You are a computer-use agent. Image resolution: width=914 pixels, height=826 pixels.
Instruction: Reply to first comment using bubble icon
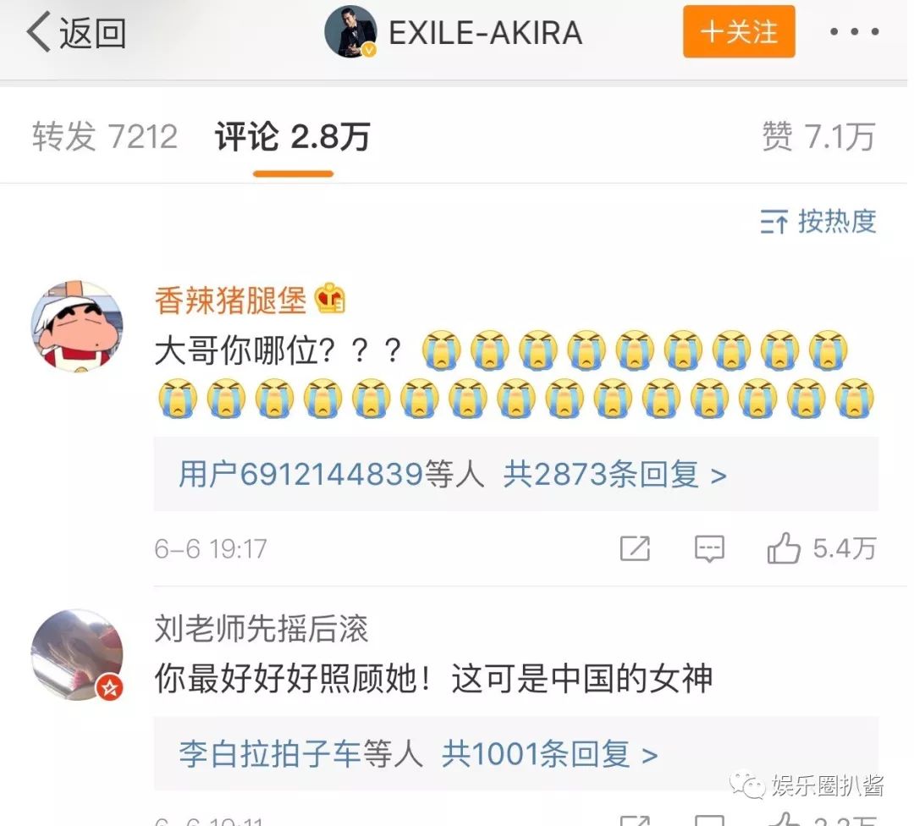tap(709, 548)
